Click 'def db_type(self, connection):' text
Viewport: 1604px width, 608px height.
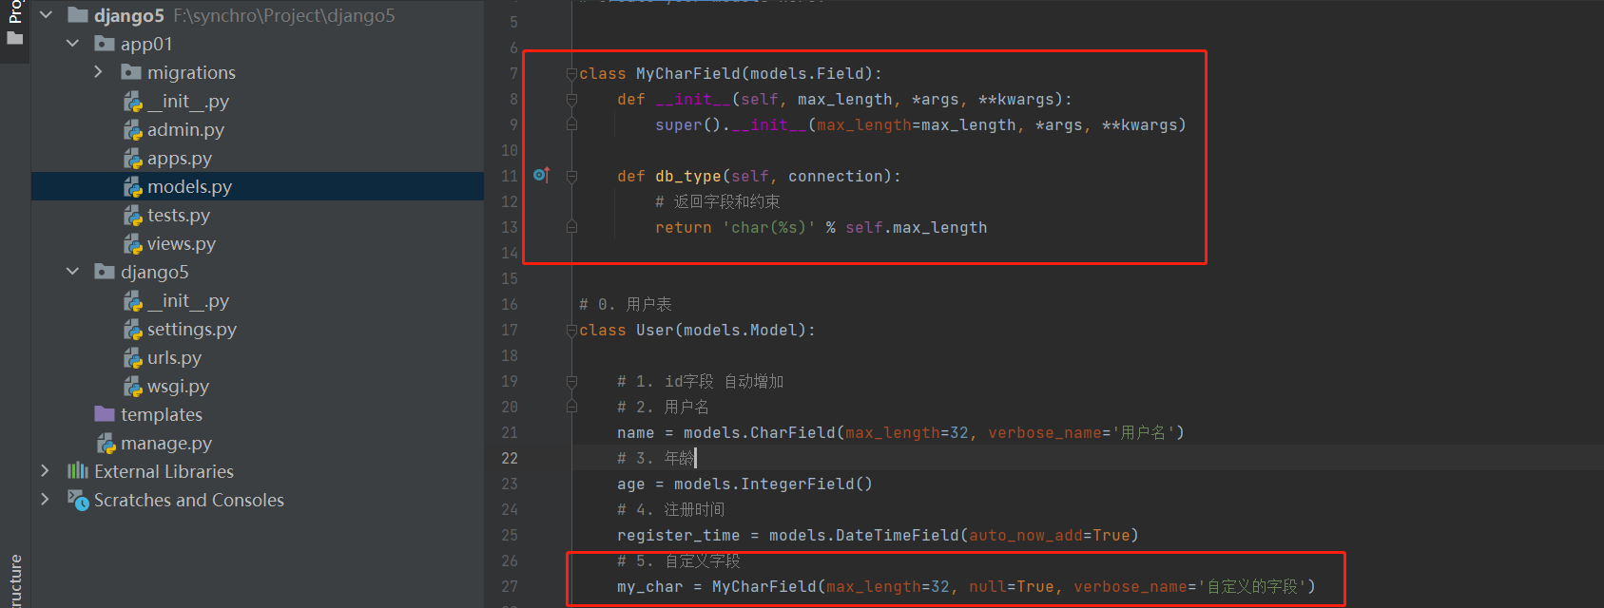[759, 176]
